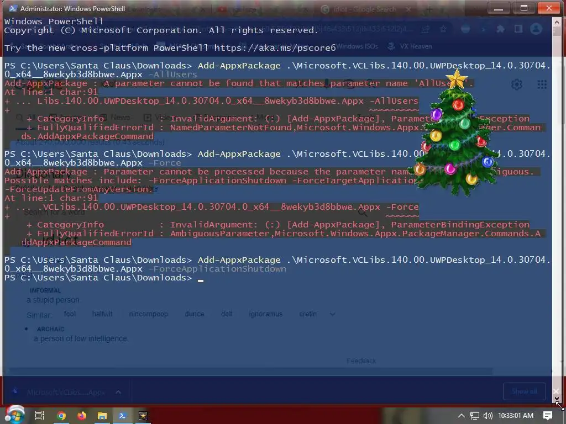Screen dimensions: 566x424
Task: Select the PowerShell taskbar button
Action: click(x=122, y=416)
